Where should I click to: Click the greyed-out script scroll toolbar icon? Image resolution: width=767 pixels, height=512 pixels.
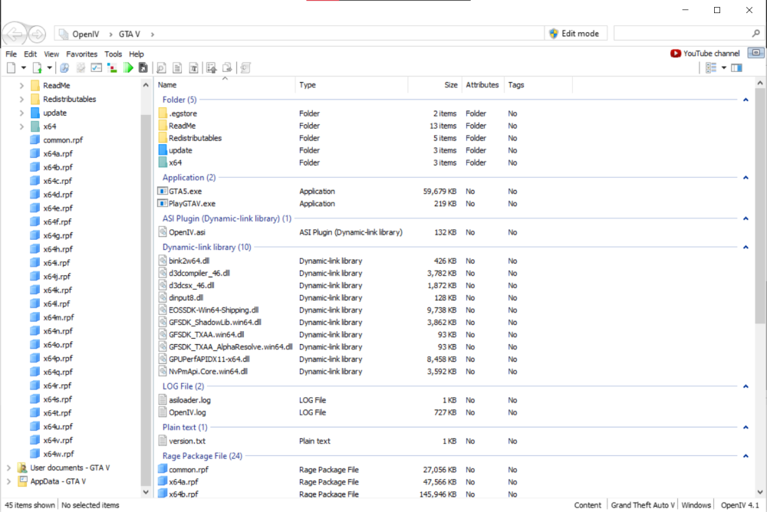coord(245,68)
